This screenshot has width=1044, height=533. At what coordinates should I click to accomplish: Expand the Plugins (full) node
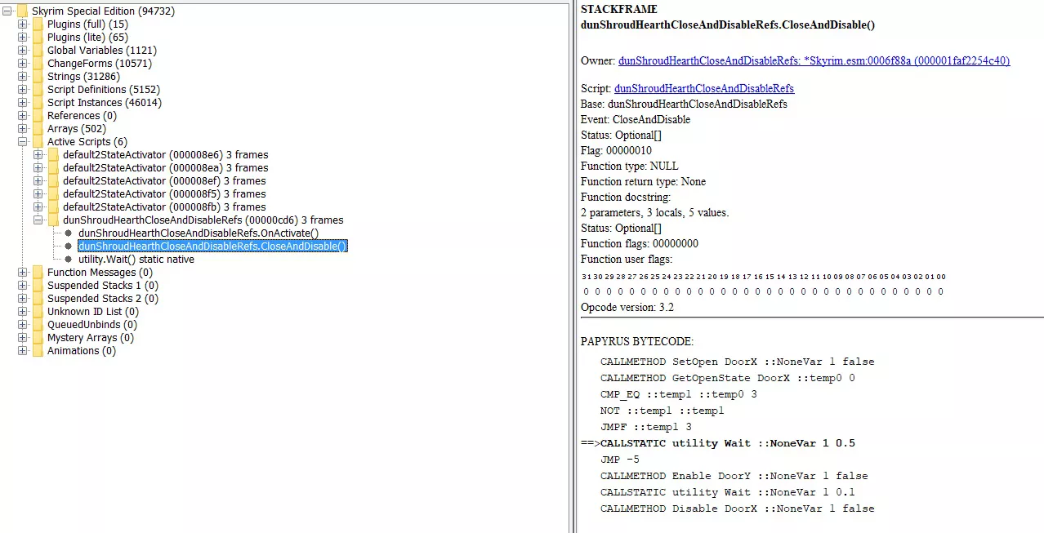(x=22, y=24)
